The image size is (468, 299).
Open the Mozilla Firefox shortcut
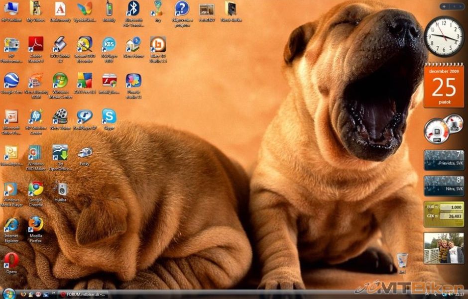pos(36,225)
